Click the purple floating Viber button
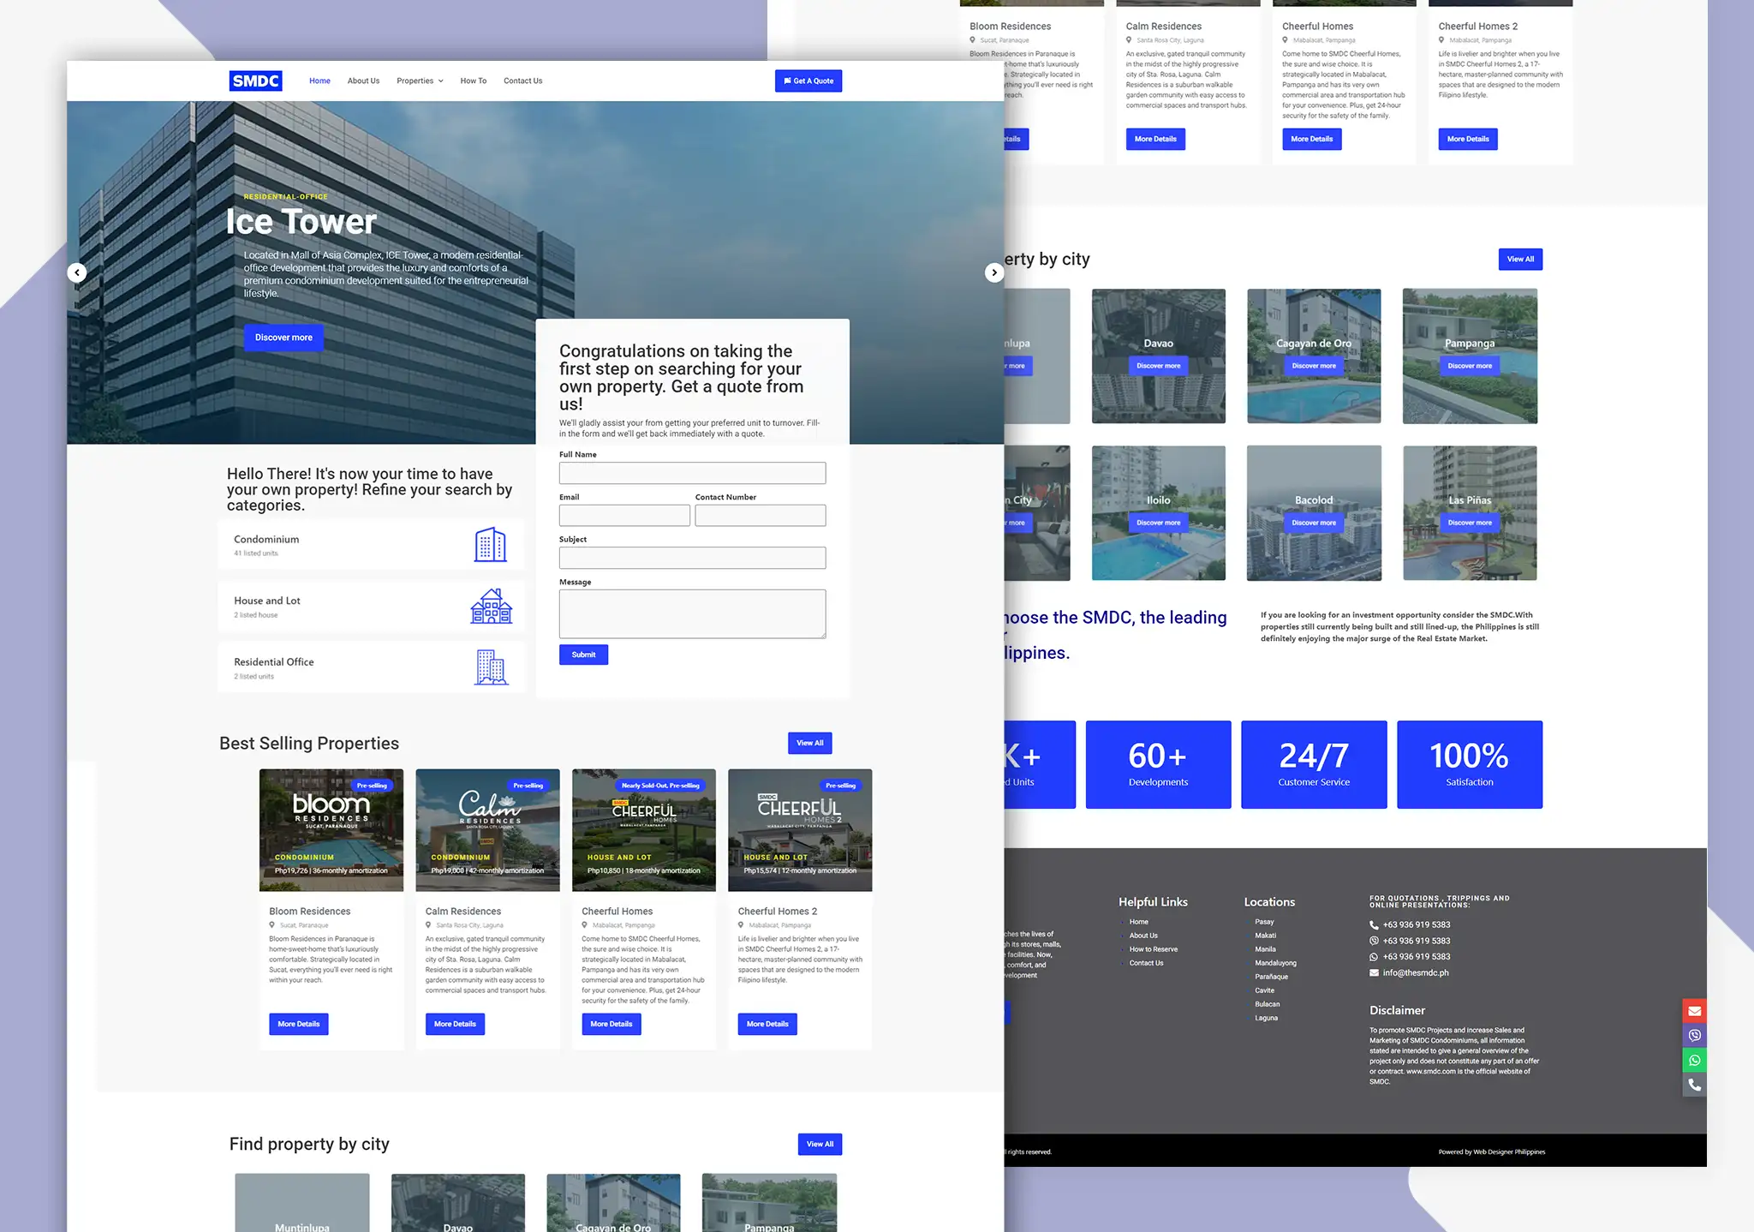The width and height of the screenshot is (1754, 1232). 1694,1036
